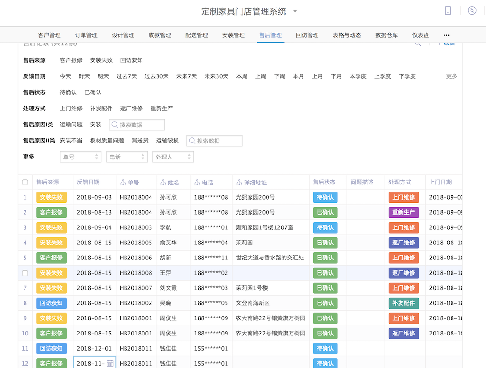Filter 售后原因II类 by 漏送货

click(140, 141)
